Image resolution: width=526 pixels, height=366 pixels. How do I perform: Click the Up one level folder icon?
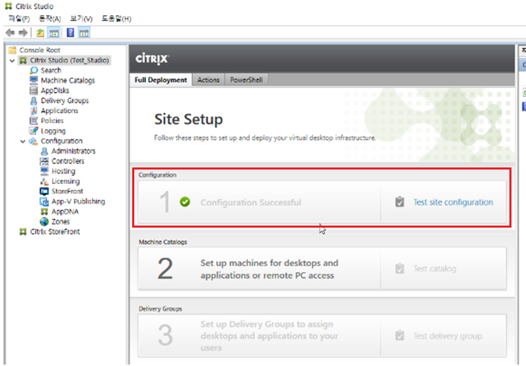[x=40, y=33]
